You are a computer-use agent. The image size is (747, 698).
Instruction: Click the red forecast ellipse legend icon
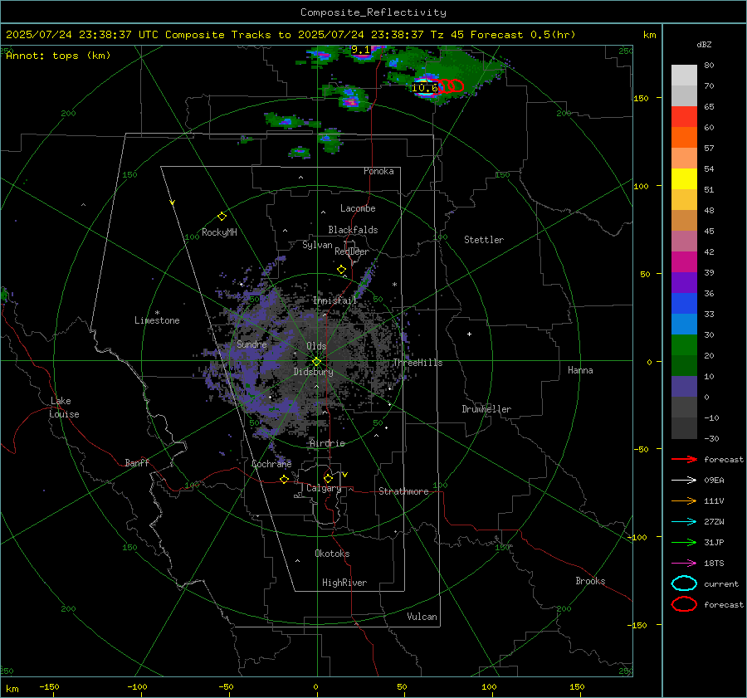[x=684, y=604]
